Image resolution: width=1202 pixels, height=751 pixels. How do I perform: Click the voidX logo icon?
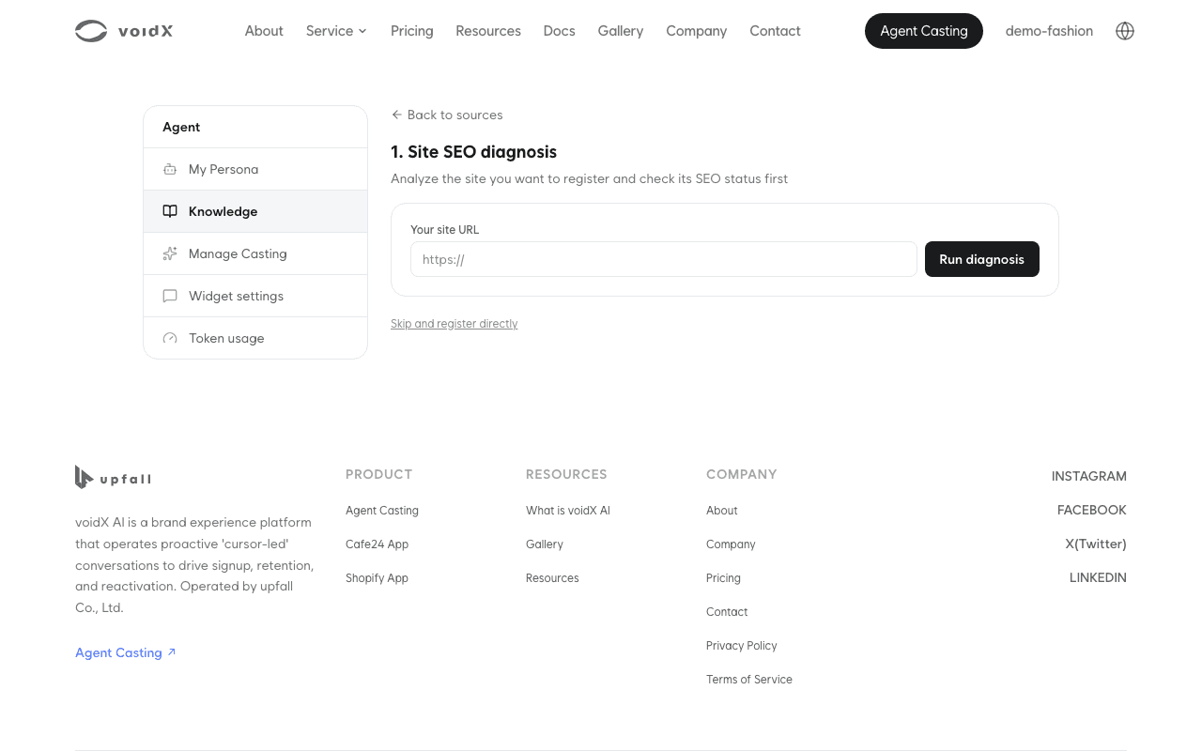pos(91,31)
